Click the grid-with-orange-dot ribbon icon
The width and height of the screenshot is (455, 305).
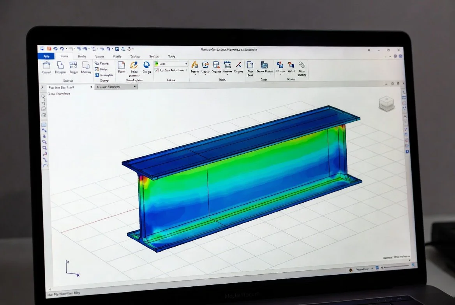216,65
